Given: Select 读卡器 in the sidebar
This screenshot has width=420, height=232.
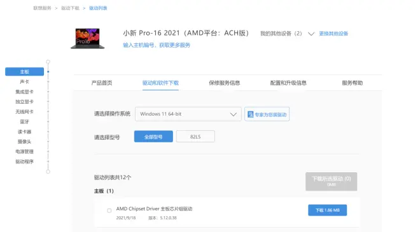Looking at the screenshot, I should click(24, 132).
